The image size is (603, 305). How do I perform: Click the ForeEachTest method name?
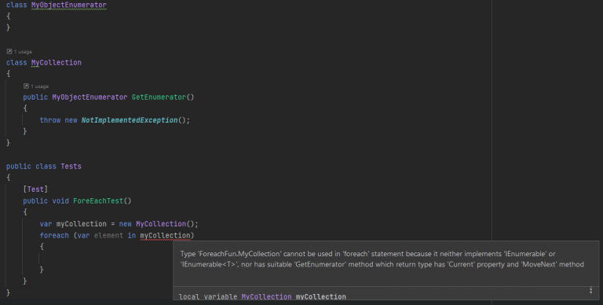coord(98,201)
